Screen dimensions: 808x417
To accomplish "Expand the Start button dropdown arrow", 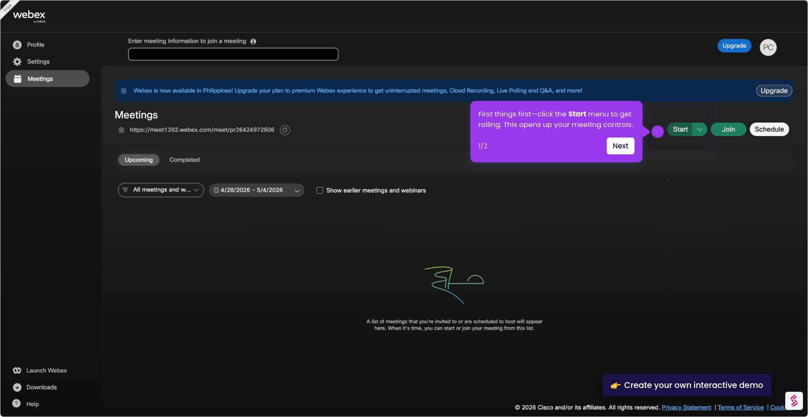I will [x=699, y=129].
